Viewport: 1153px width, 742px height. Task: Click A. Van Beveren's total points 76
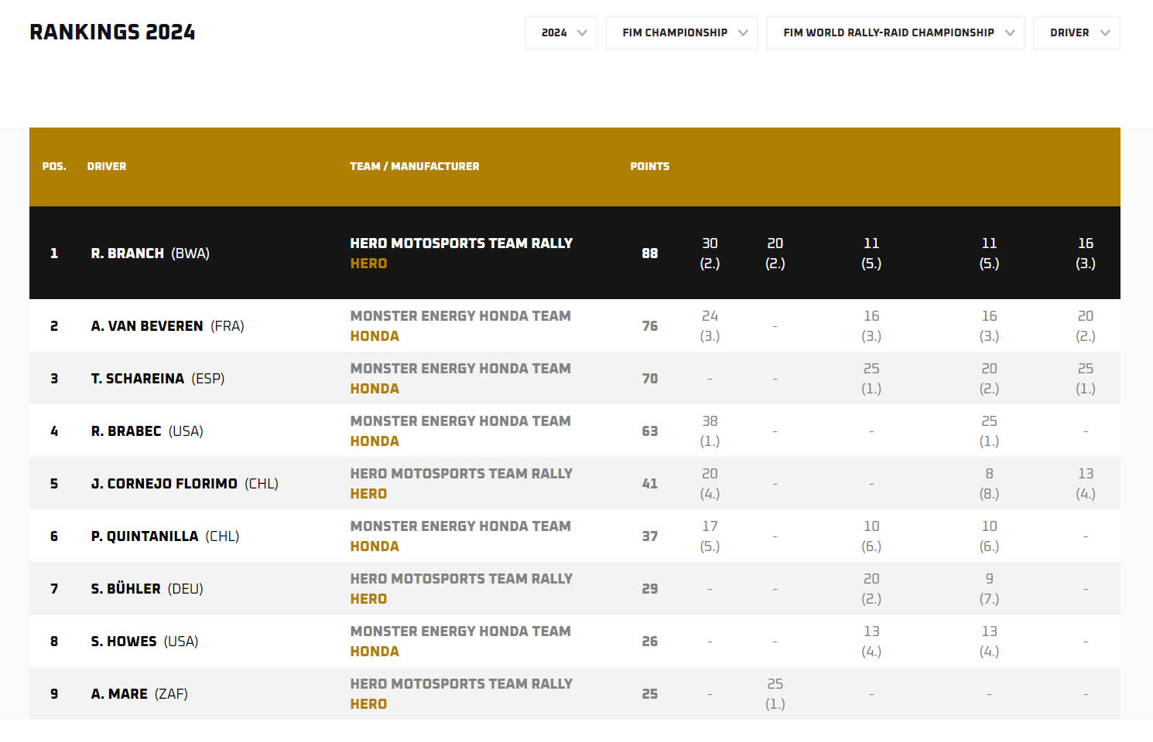click(x=650, y=326)
